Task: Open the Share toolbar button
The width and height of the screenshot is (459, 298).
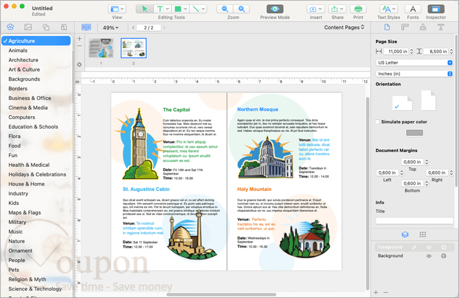Action: coord(337,9)
